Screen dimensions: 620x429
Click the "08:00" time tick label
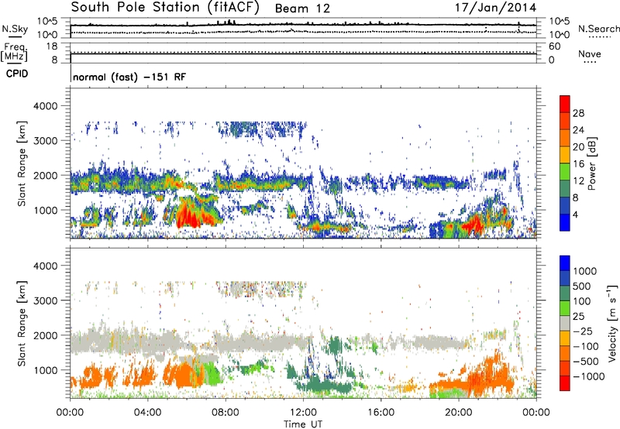point(226,413)
